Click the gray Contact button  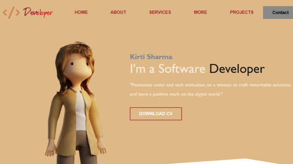pos(278,12)
